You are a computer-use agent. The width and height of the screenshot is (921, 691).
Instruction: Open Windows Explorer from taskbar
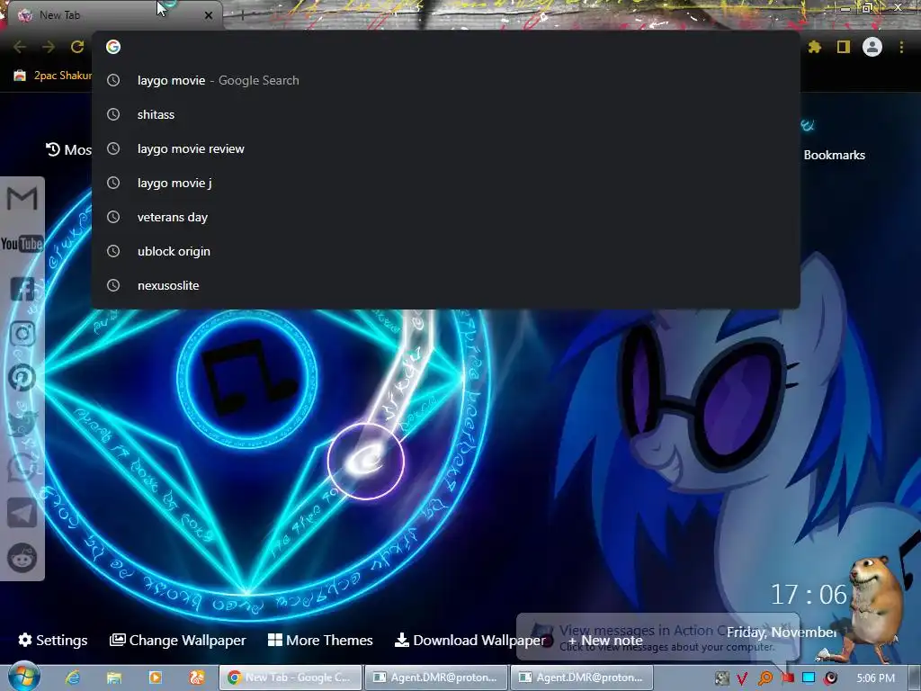coord(114,678)
